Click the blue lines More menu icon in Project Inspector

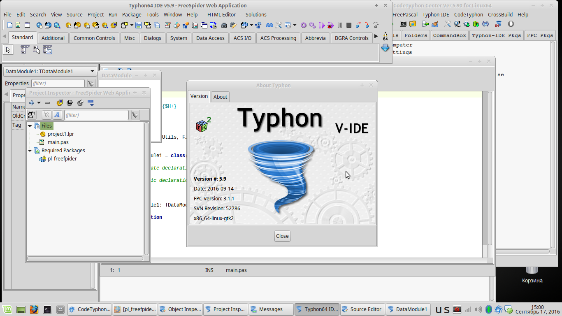point(91,103)
